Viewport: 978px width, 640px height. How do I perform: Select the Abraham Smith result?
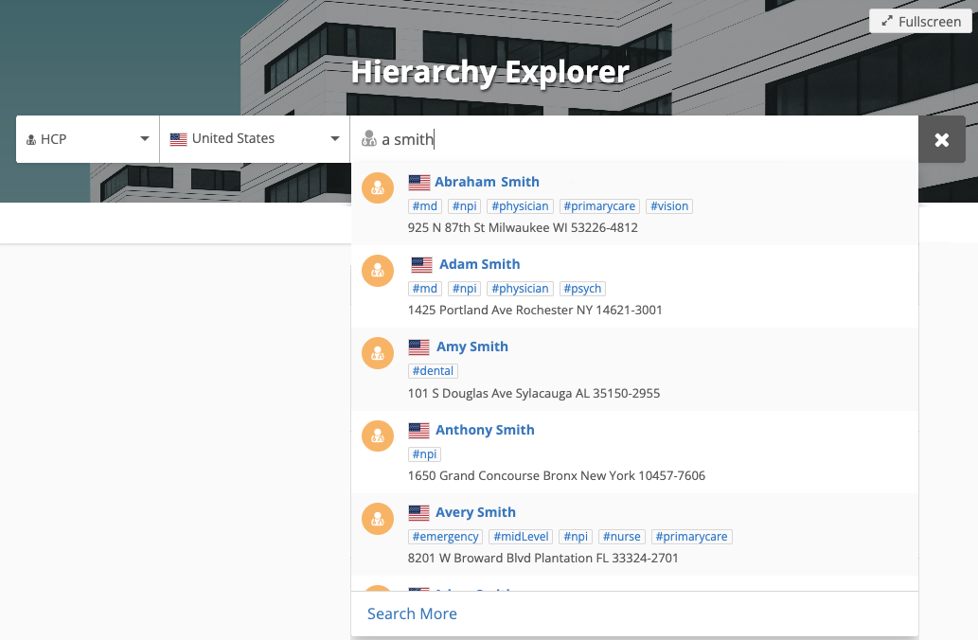coord(487,182)
